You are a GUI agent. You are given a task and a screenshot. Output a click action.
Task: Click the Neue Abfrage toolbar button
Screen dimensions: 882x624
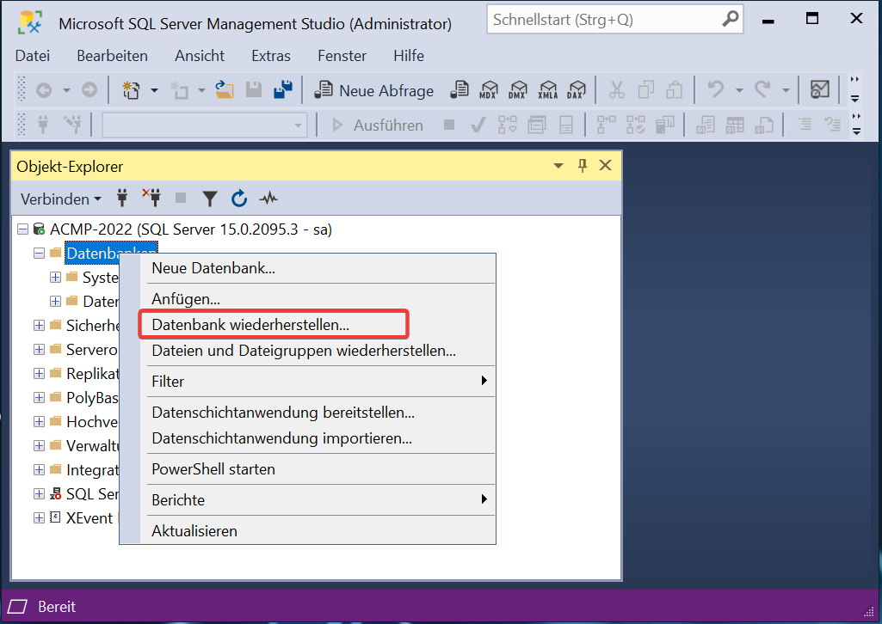pos(374,90)
